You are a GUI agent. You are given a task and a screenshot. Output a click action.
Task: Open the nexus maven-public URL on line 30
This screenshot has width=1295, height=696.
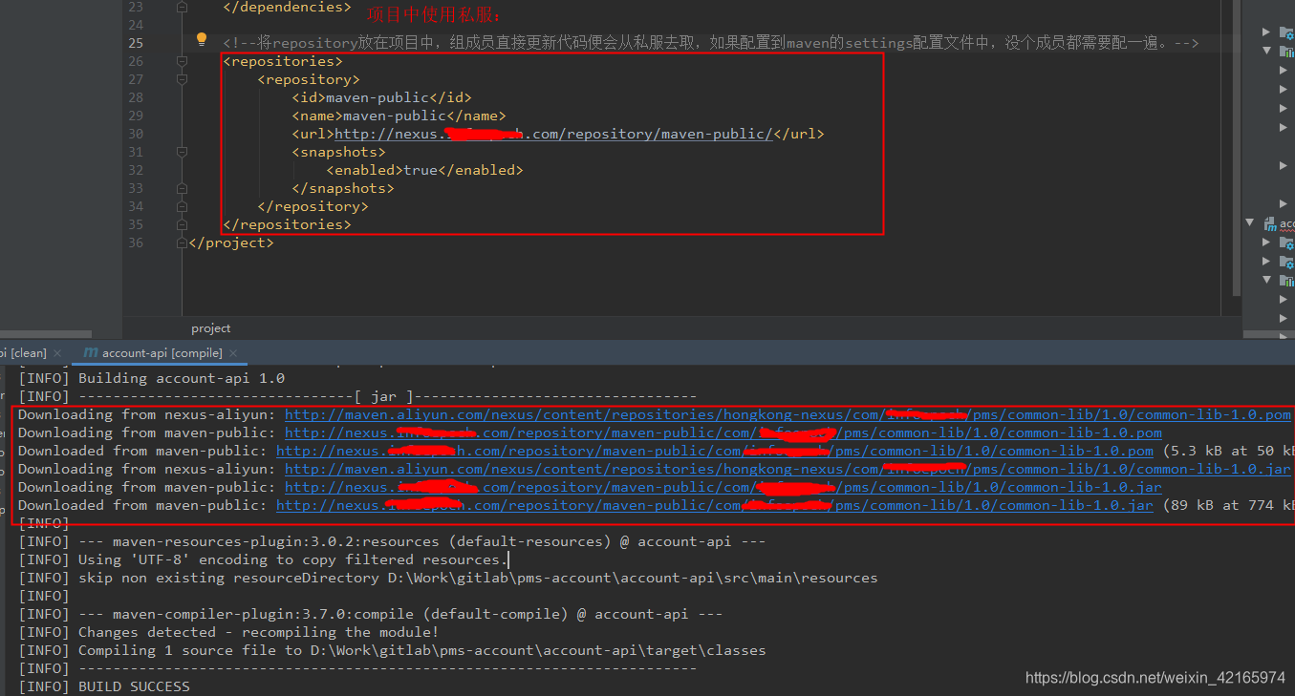click(x=553, y=134)
